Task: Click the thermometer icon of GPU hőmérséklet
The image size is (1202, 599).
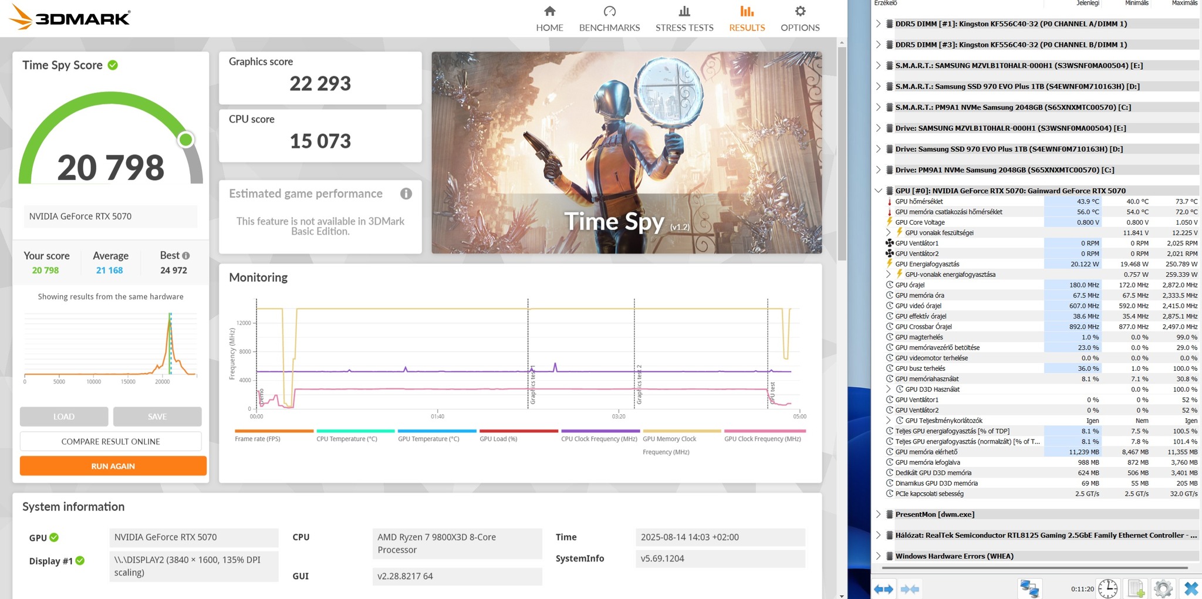Action: pyautogui.click(x=889, y=202)
